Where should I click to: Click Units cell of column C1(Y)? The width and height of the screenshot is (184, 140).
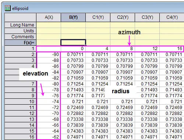(98, 31)
